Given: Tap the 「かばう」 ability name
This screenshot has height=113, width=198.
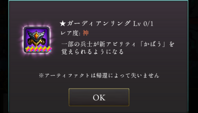Looking at the screenshot, I should [x=153, y=44].
